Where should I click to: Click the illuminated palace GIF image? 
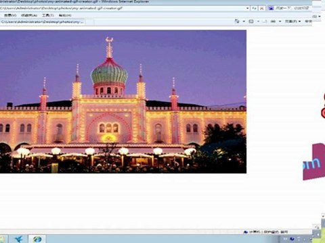[x=123, y=101]
